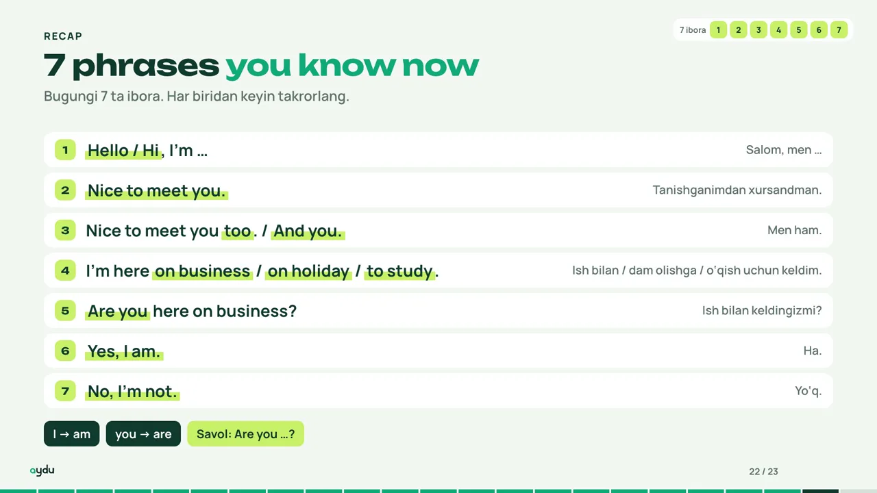This screenshot has height=493, width=877.
Task: Click number badge beside 'Nice to meet you.'
Action: [x=65, y=190]
